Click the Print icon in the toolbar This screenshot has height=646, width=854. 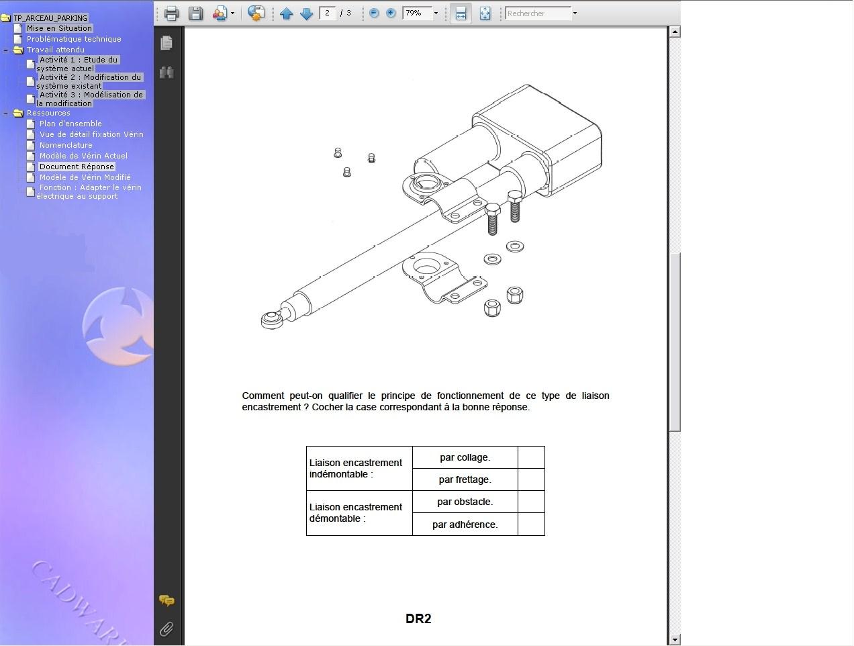[x=171, y=13]
